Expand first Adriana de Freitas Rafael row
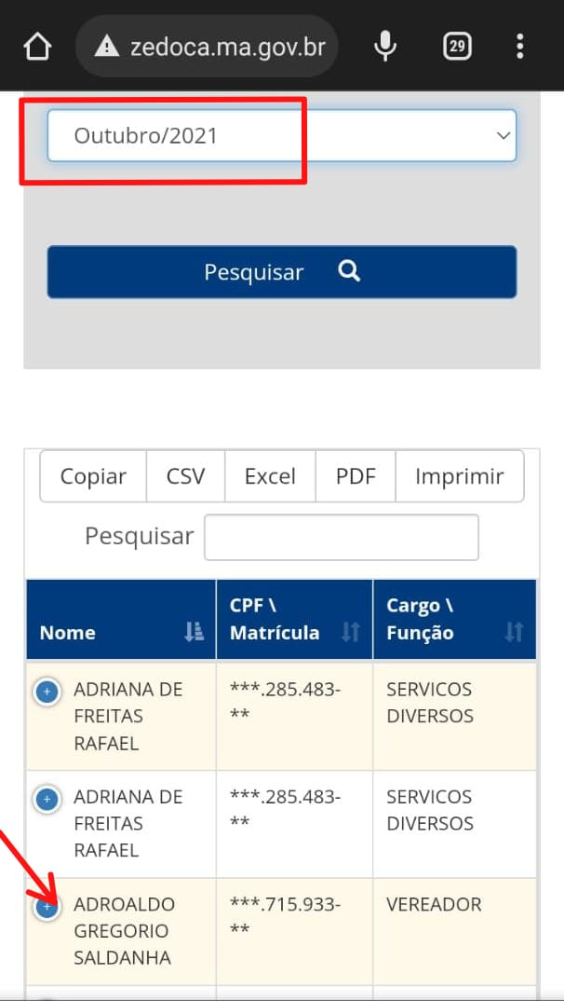564x1001 pixels. click(x=47, y=692)
